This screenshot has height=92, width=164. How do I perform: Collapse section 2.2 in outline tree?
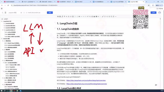3,50
